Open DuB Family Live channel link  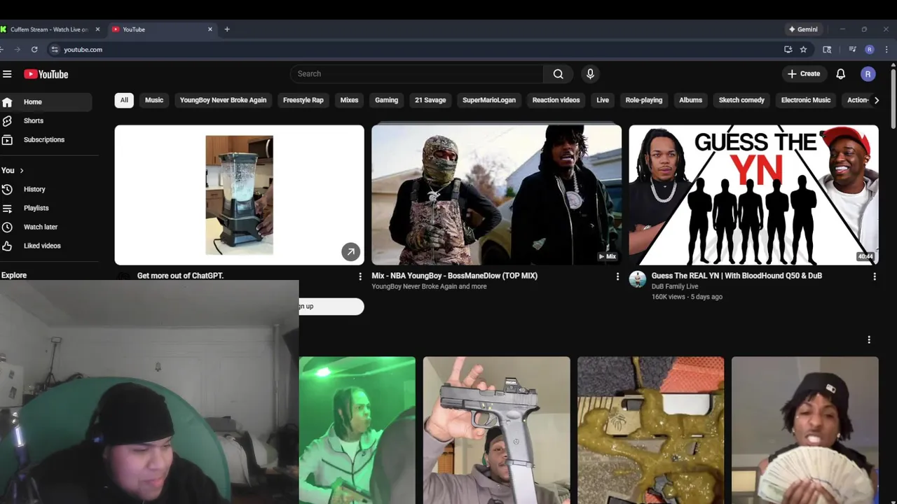click(675, 286)
